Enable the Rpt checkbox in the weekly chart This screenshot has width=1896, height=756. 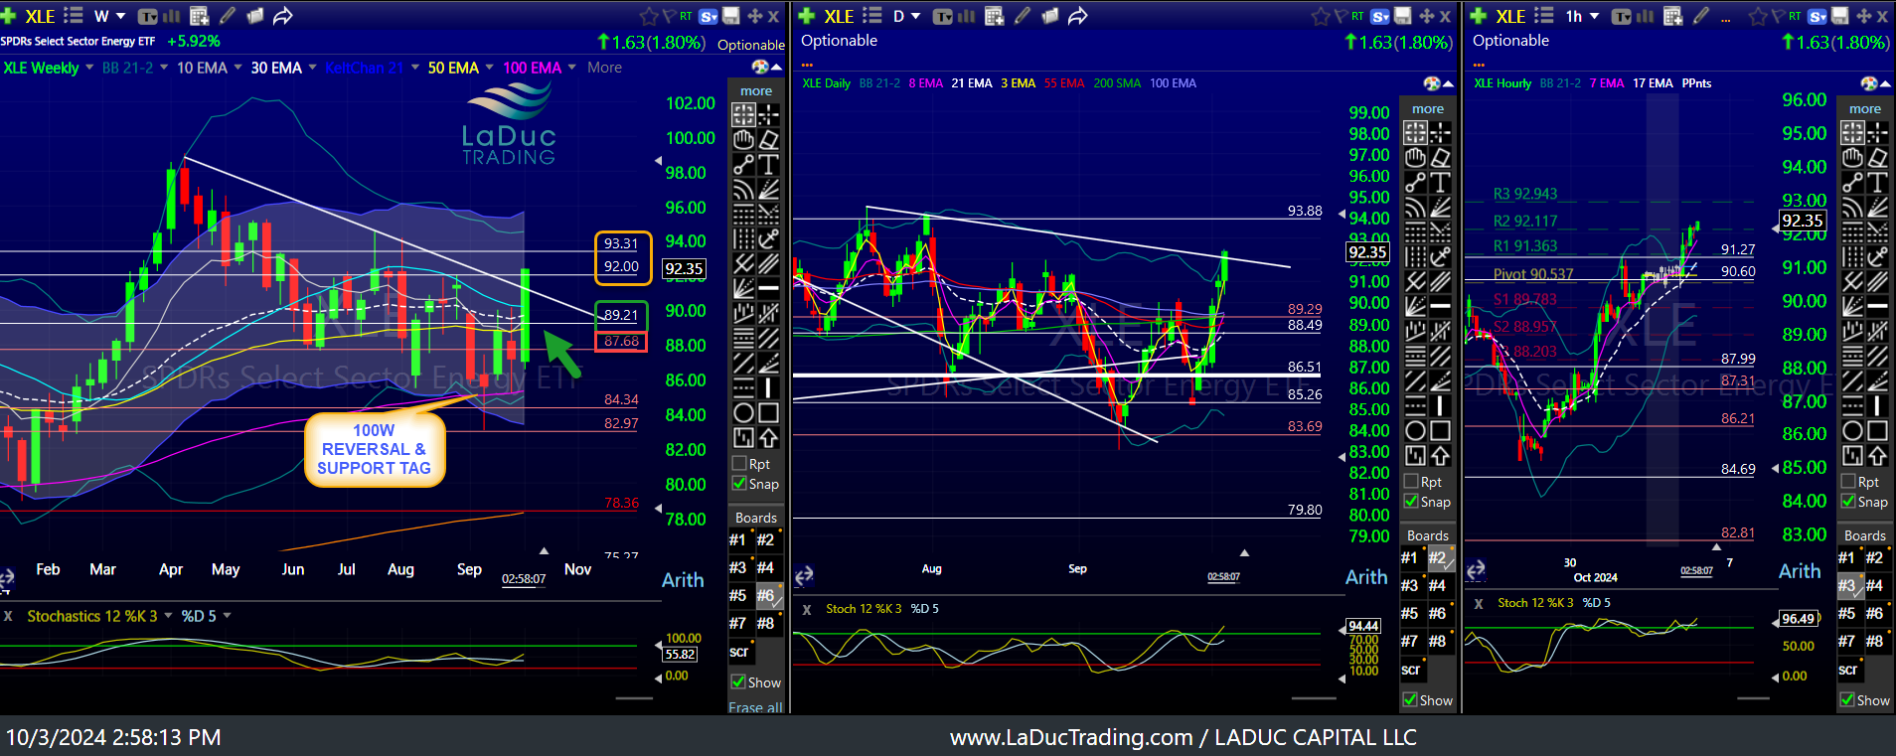739,463
